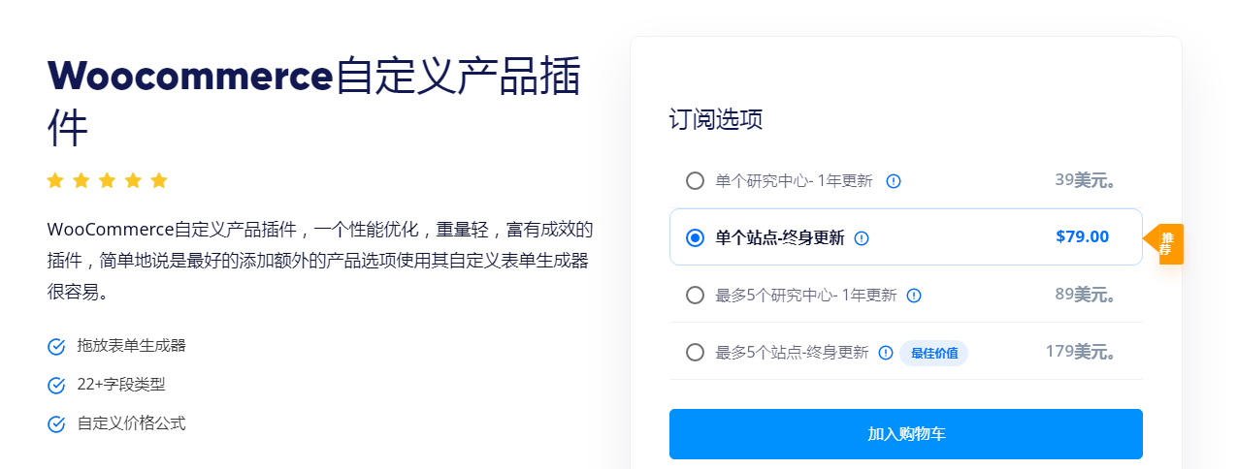Click checkmark icon next to 拖放表单生成器
This screenshot has width=1237, height=469.
(56, 347)
